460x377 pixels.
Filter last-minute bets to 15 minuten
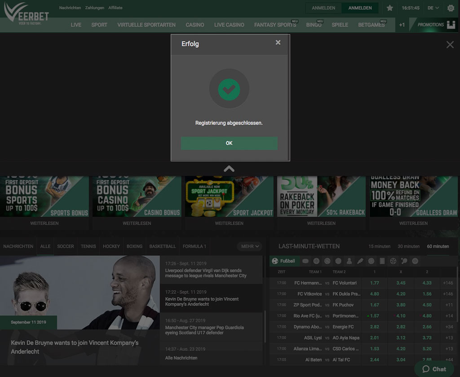[x=379, y=246]
